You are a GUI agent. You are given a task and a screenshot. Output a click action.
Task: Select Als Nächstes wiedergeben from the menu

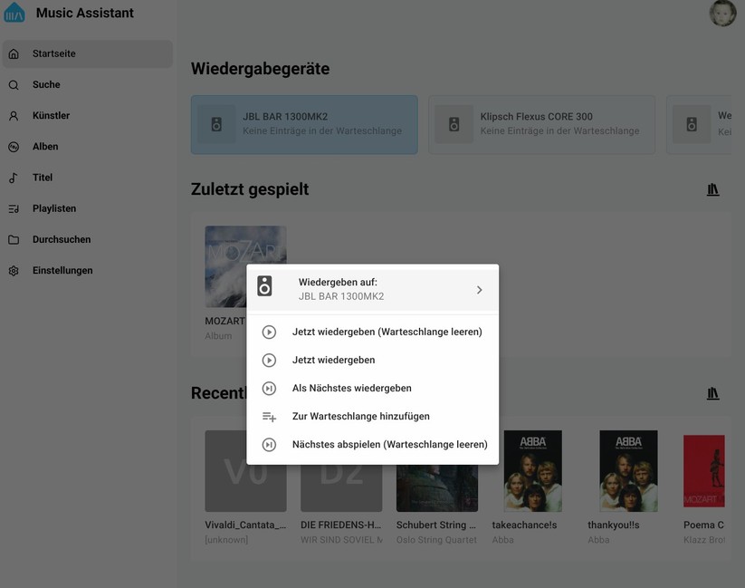269,388
